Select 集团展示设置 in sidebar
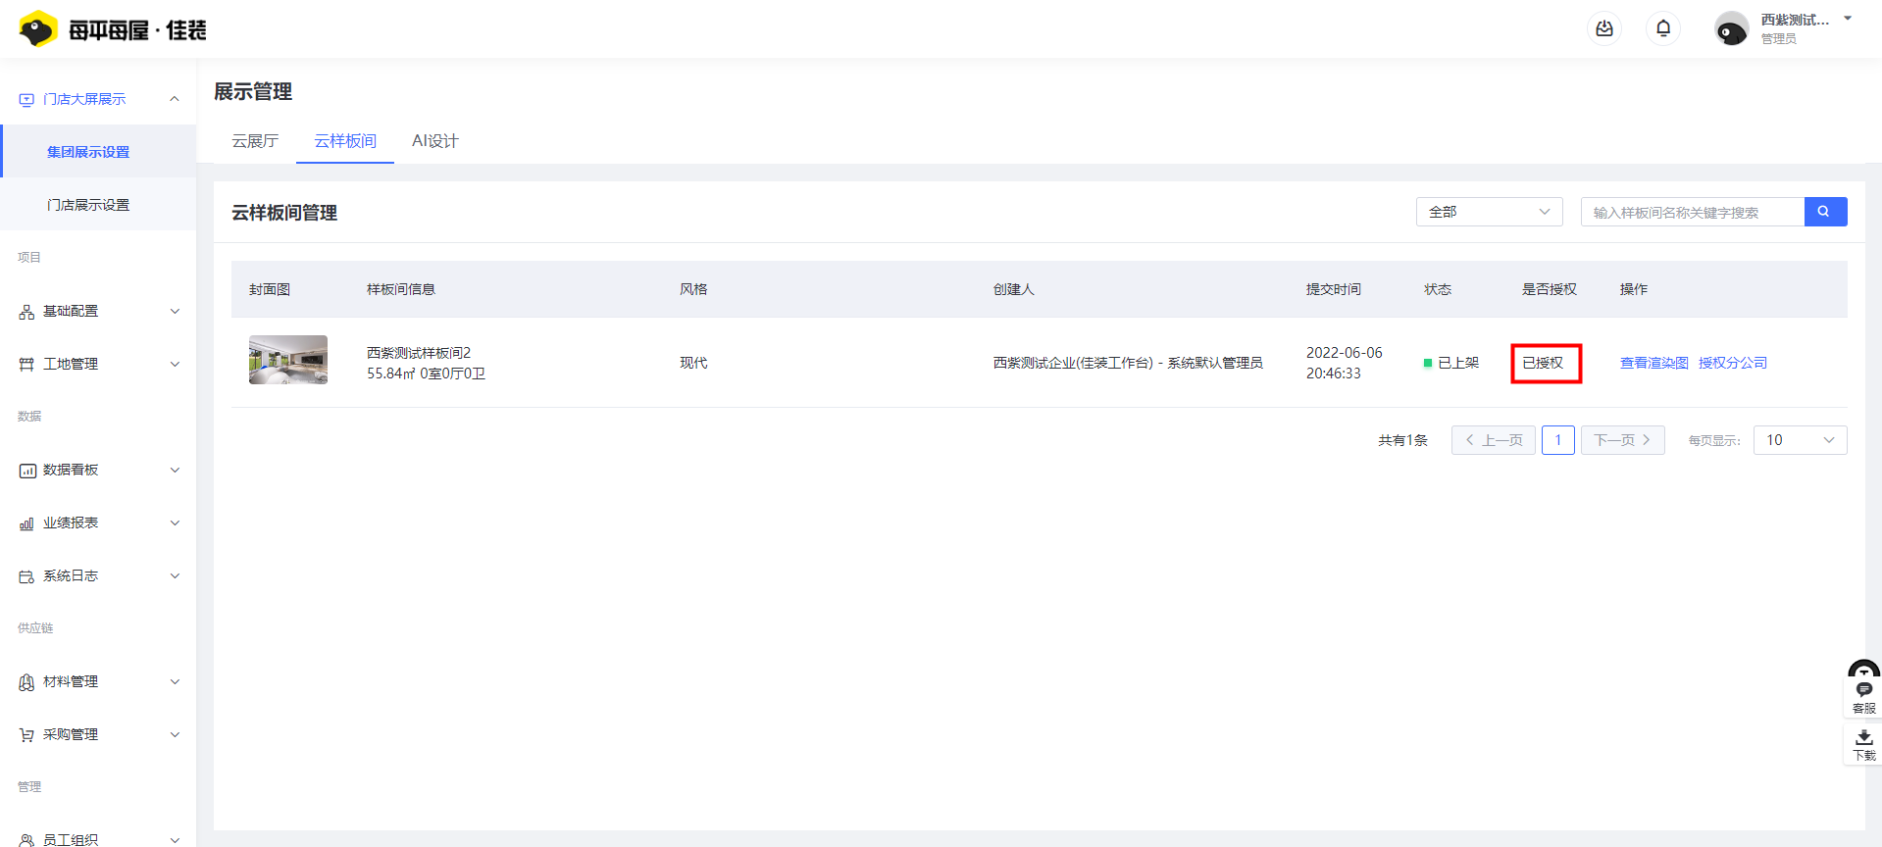 (x=98, y=152)
